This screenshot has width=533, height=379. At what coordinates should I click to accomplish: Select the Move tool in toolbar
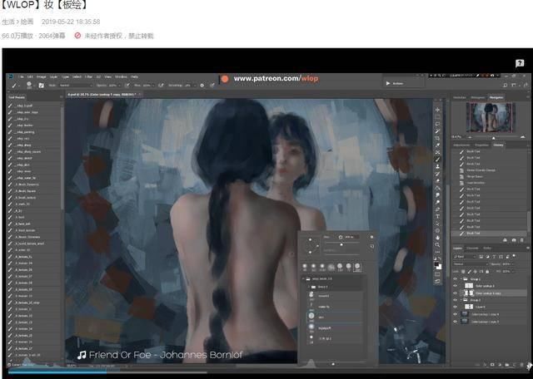[x=437, y=110]
